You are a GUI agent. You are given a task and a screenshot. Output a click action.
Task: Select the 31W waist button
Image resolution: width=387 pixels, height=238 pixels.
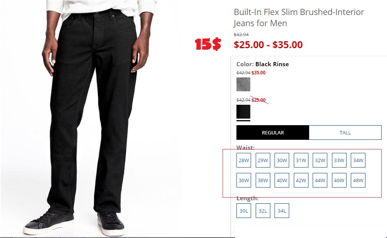pos(301,160)
